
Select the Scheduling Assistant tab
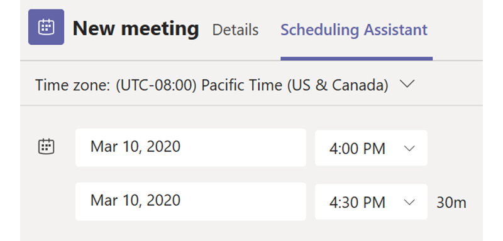(x=354, y=29)
